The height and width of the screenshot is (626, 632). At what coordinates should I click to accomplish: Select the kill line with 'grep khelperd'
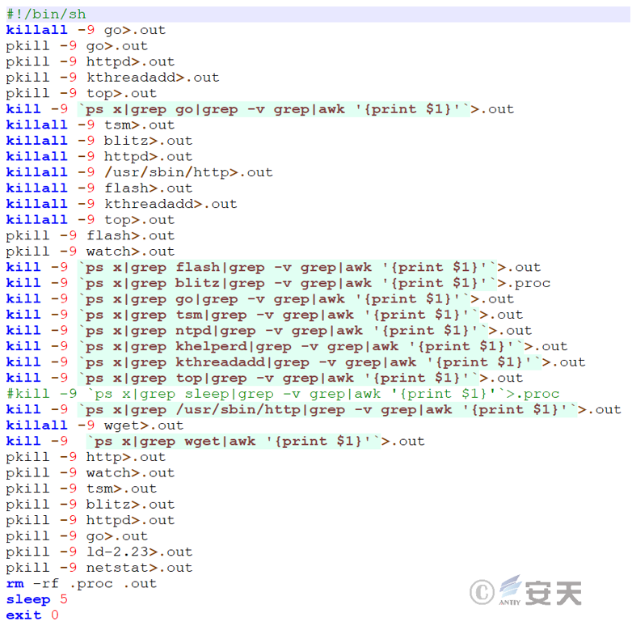pyautogui.click(x=287, y=346)
